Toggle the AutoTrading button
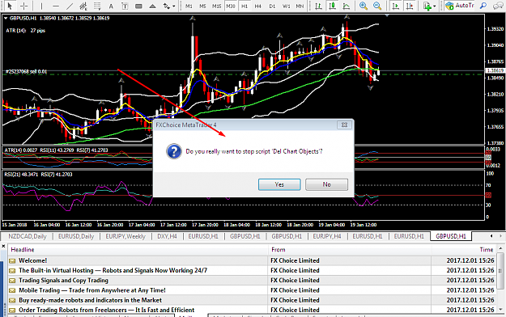506x317 pixels. click(460, 6)
